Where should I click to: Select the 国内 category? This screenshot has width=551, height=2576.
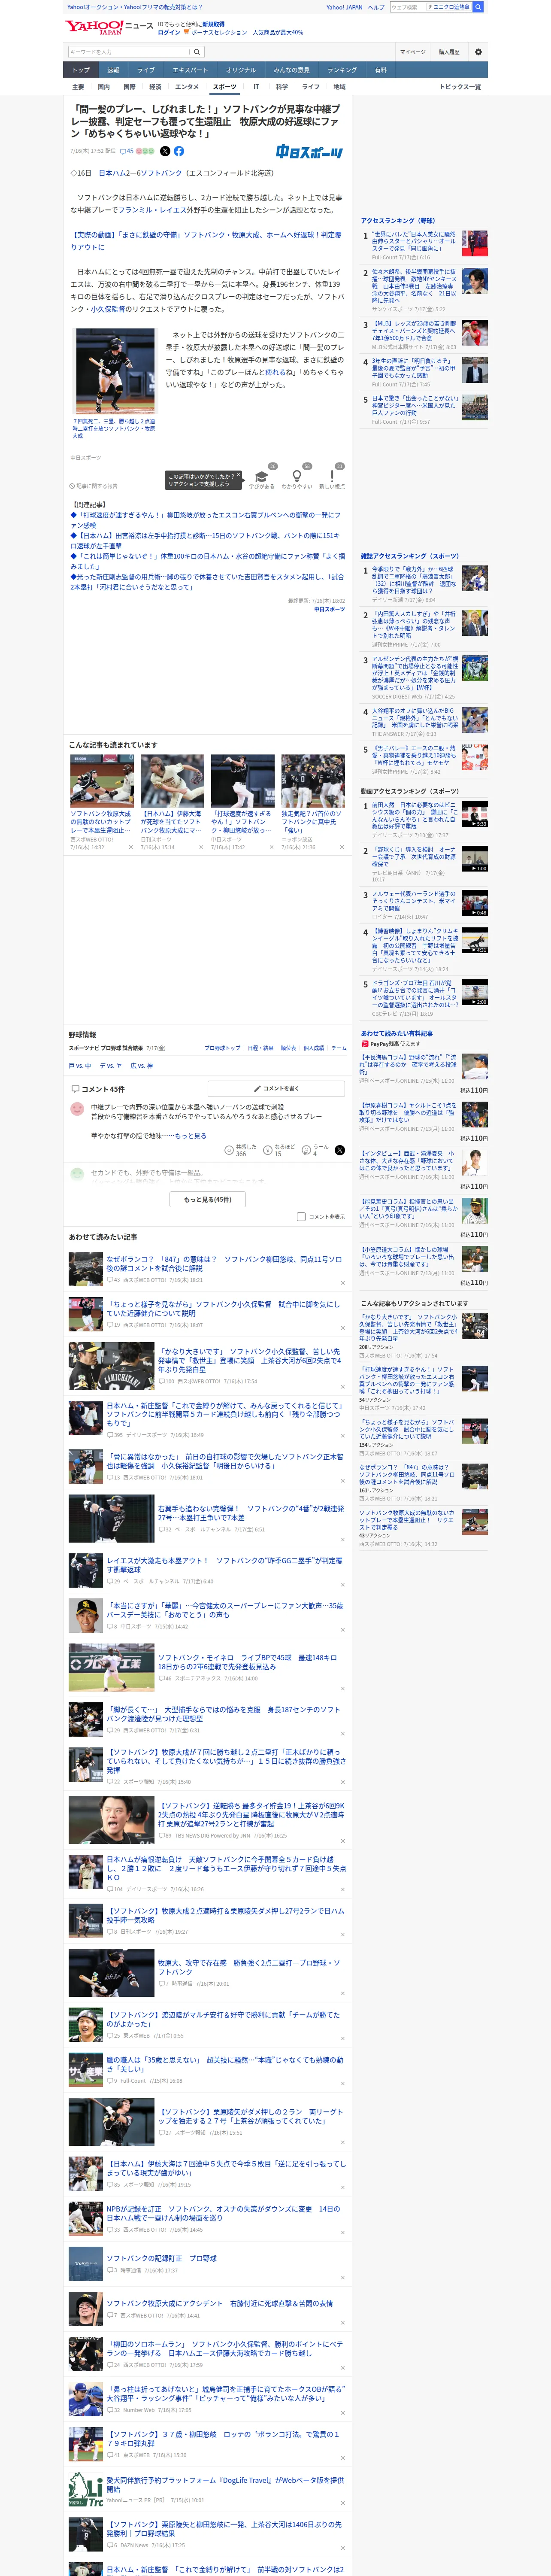coord(104,87)
